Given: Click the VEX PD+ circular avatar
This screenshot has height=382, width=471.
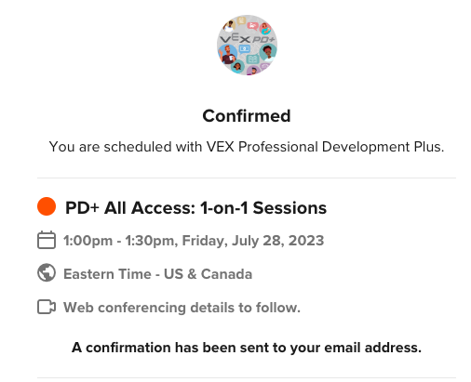Looking at the screenshot, I should pyautogui.click(x=247, y=45).
